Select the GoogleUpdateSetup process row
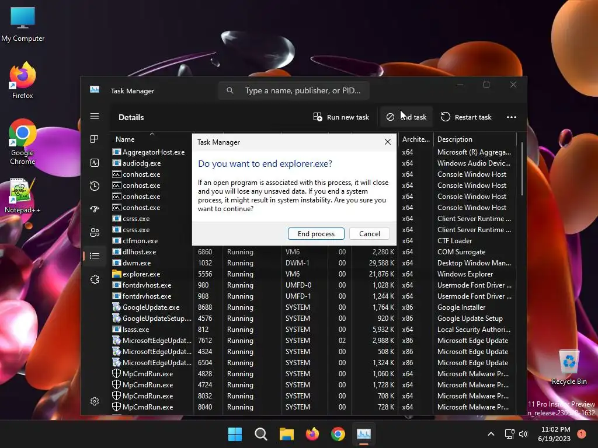This screenshot has height=448, width=598. pos(314,318)
